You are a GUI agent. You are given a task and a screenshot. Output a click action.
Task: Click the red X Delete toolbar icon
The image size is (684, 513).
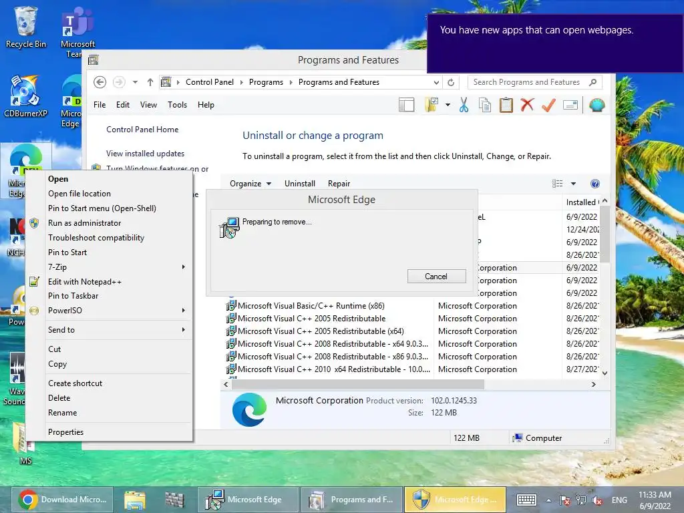click(x=527, y=105)
